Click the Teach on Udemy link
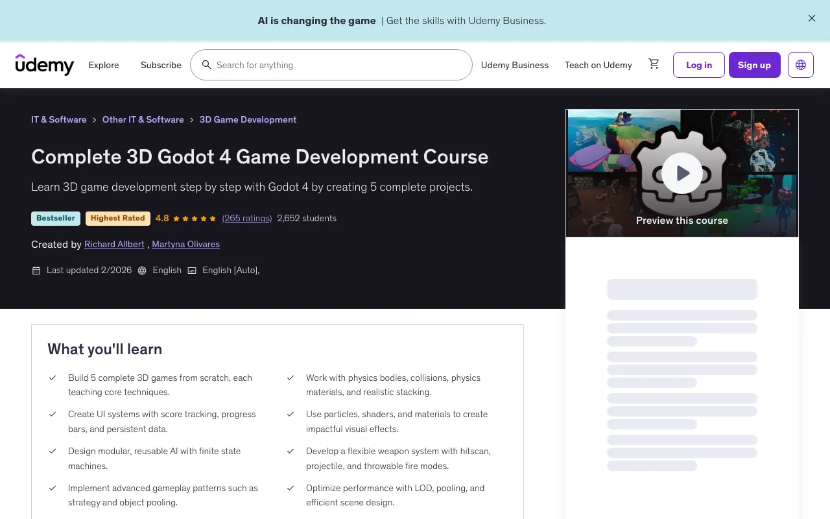Image resolution: width=830 pixels, height=519 pixels. click(x=598, y=65)
